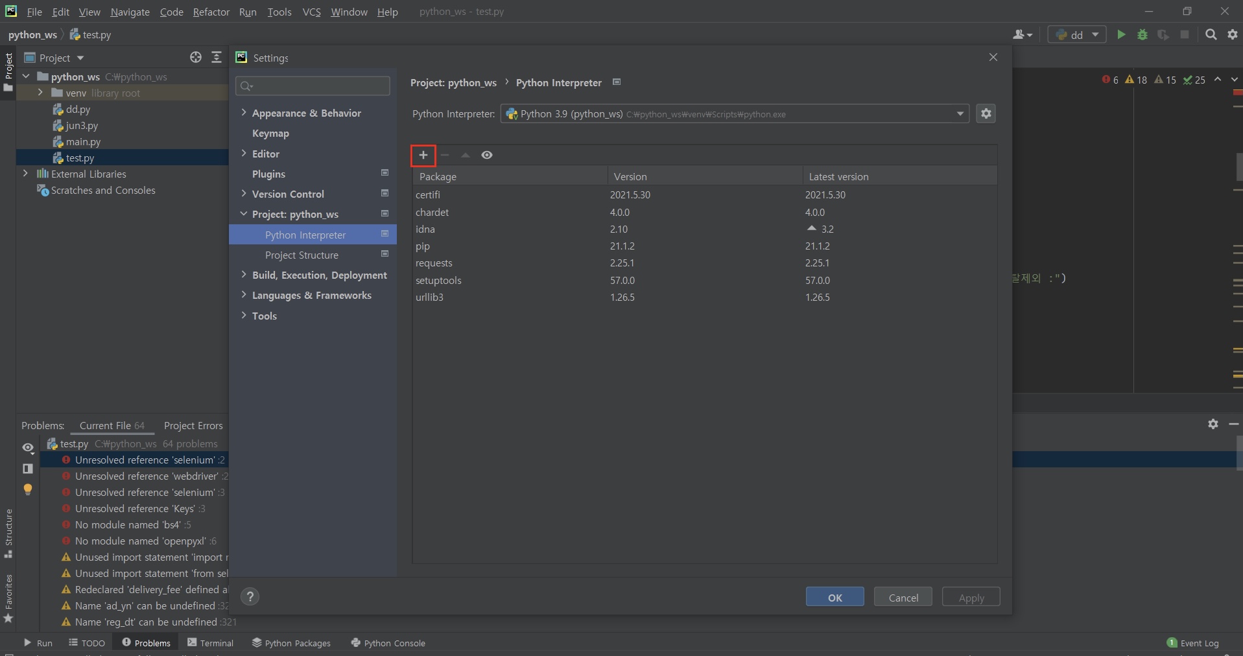Click the Stop process icon
The width and height of the screenshot is (1243, 656).
point(1185,34)
